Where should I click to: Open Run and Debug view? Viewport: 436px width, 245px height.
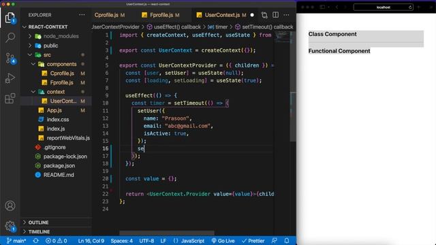10,78
